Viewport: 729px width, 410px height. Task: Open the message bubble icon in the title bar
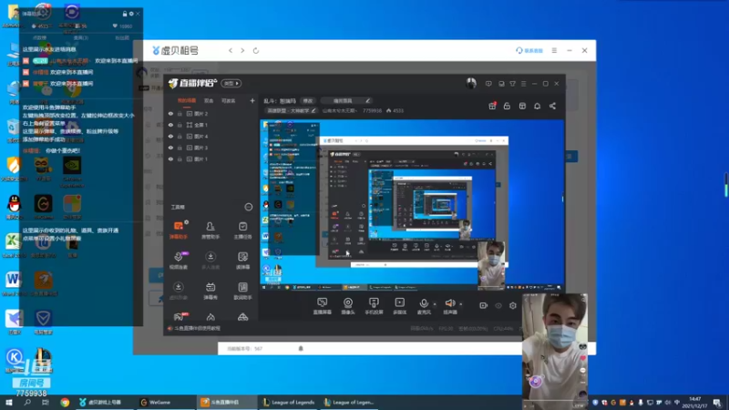[488, 84]
